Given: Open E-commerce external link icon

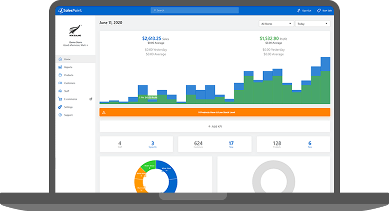Looking at the screenshot, I should tap(91, 99).
